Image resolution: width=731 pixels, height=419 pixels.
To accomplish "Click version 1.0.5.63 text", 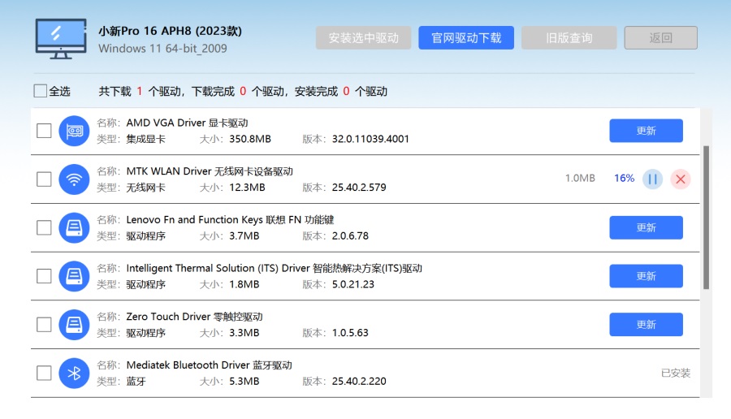I will click(350, 333).
